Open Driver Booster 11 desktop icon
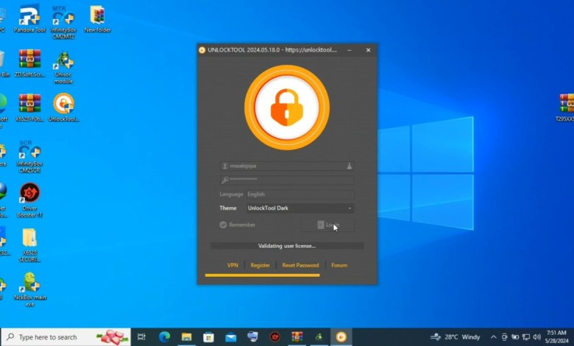Image resolution: width=574 pixels, height=346 pixels. click(29, 194)
